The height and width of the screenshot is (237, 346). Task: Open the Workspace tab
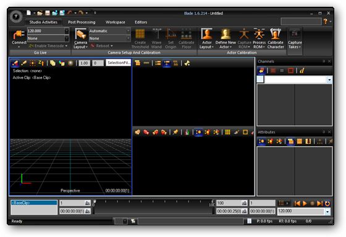point(115,22)
